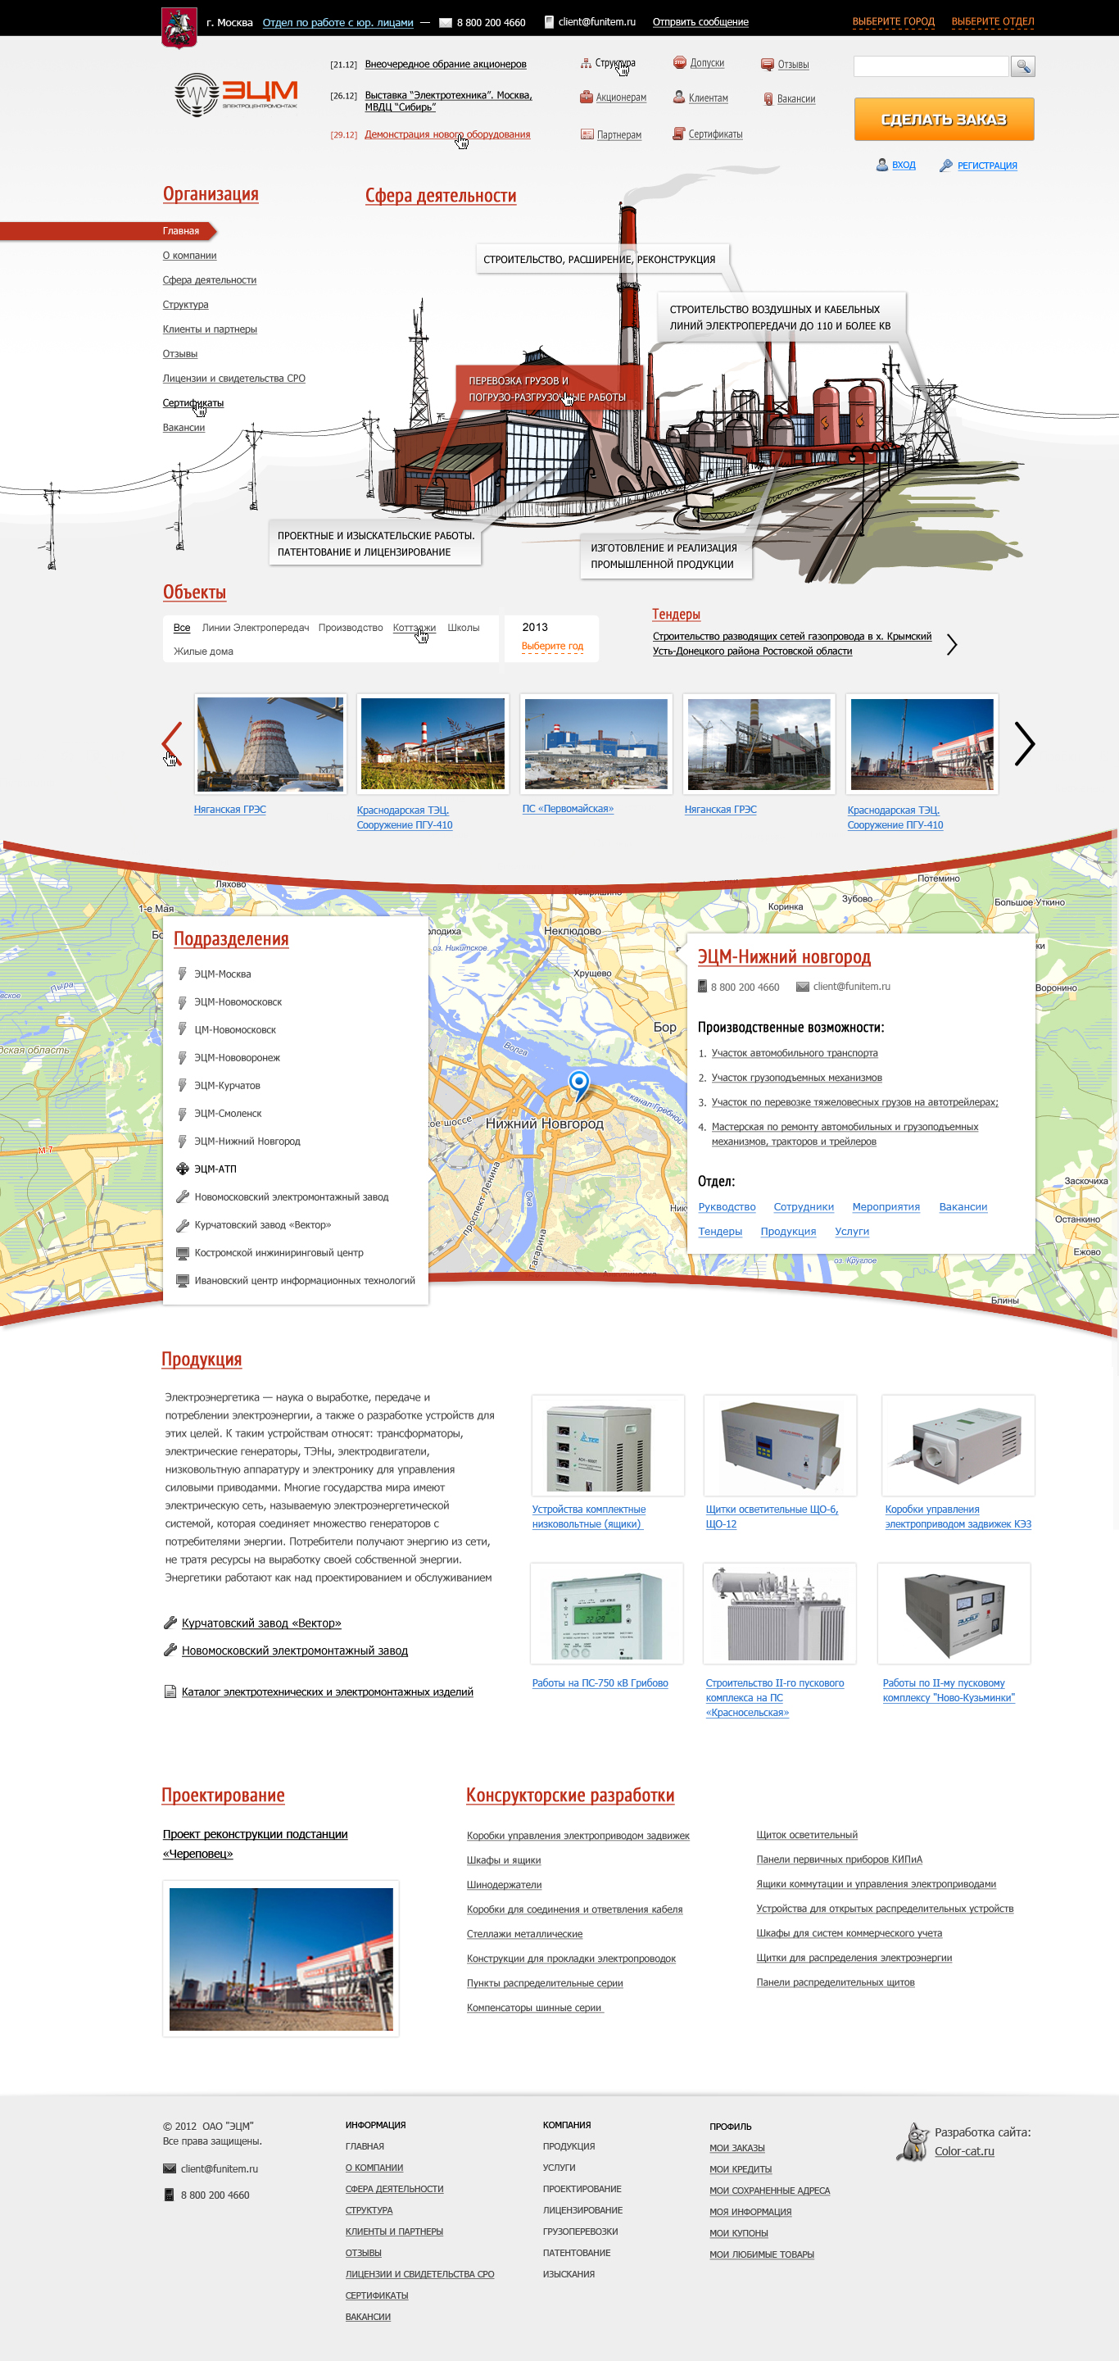Click the СДЕЛАТЬ ЗАКАЗ button

[x=944, y=119]
